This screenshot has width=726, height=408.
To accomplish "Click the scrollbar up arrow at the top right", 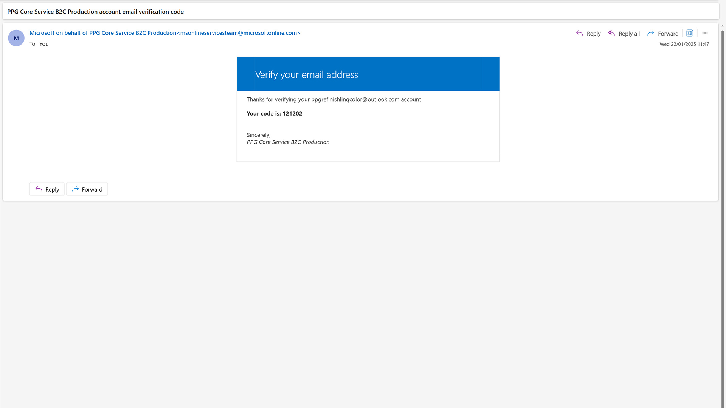I will tap(723, 26).
